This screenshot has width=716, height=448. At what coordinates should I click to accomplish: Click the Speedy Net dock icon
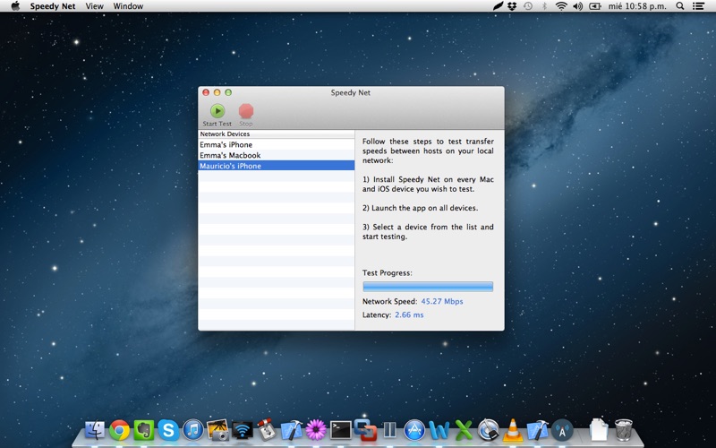(562, 430)
